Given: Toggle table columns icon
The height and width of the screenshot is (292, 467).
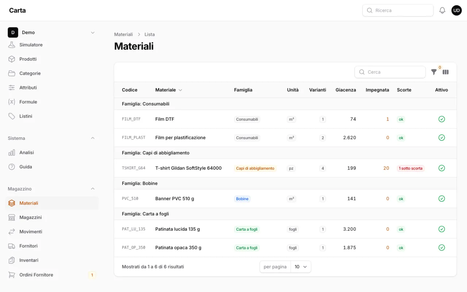Looking at the screenshot, I should click(445, 72).
